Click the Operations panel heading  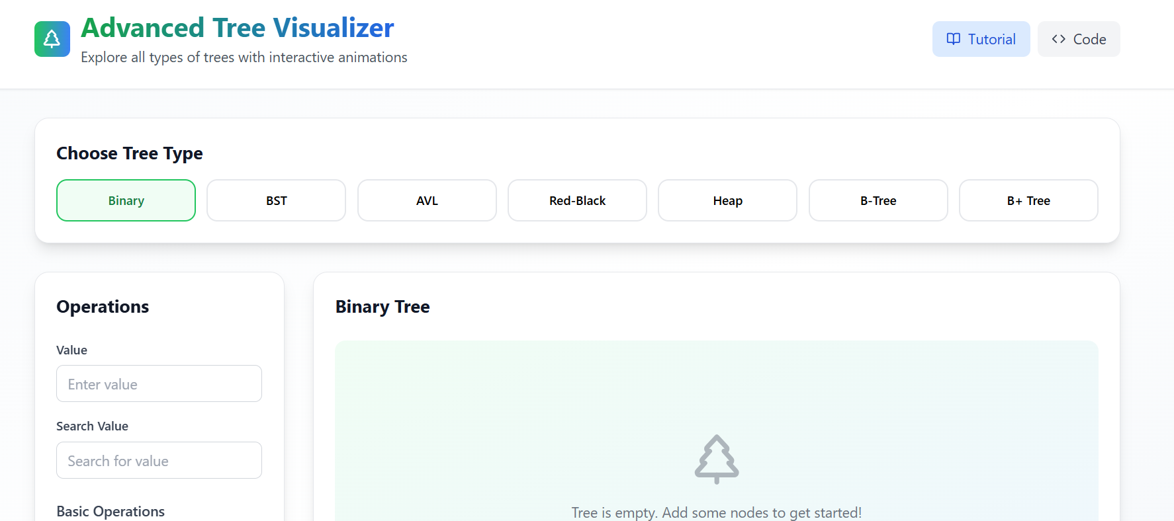[103, 307]
